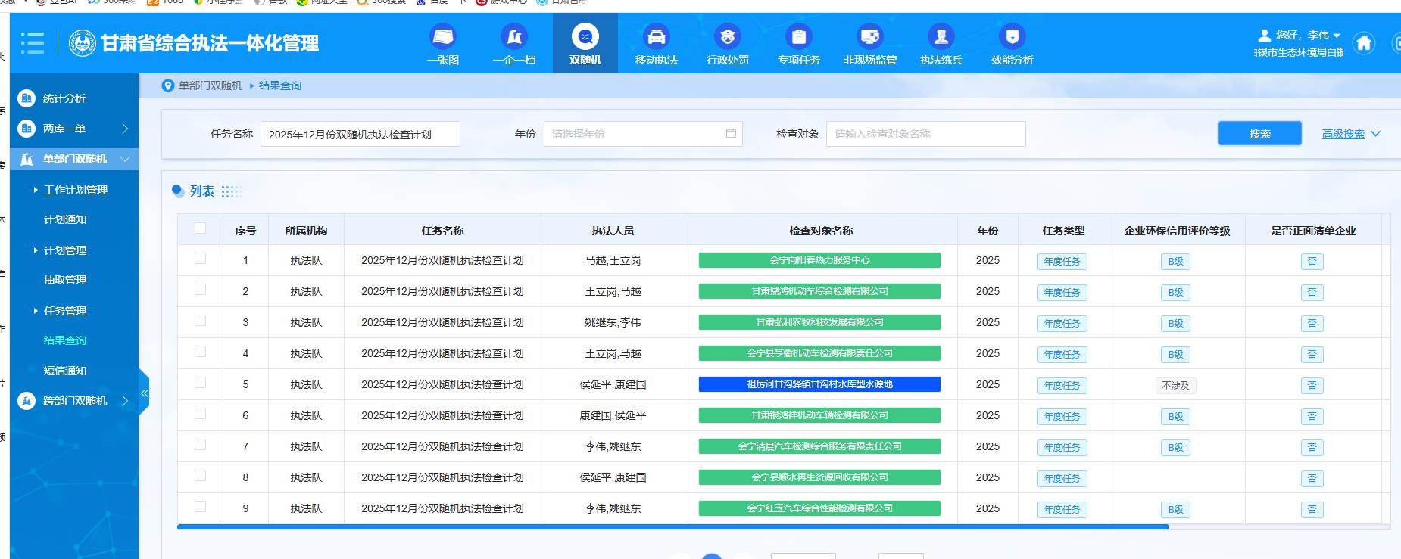Click the 会宁向阳春热力服务中心 inspection target
Screen dimensions: 1401x559
pyautogui.click(x=819, y=260)
